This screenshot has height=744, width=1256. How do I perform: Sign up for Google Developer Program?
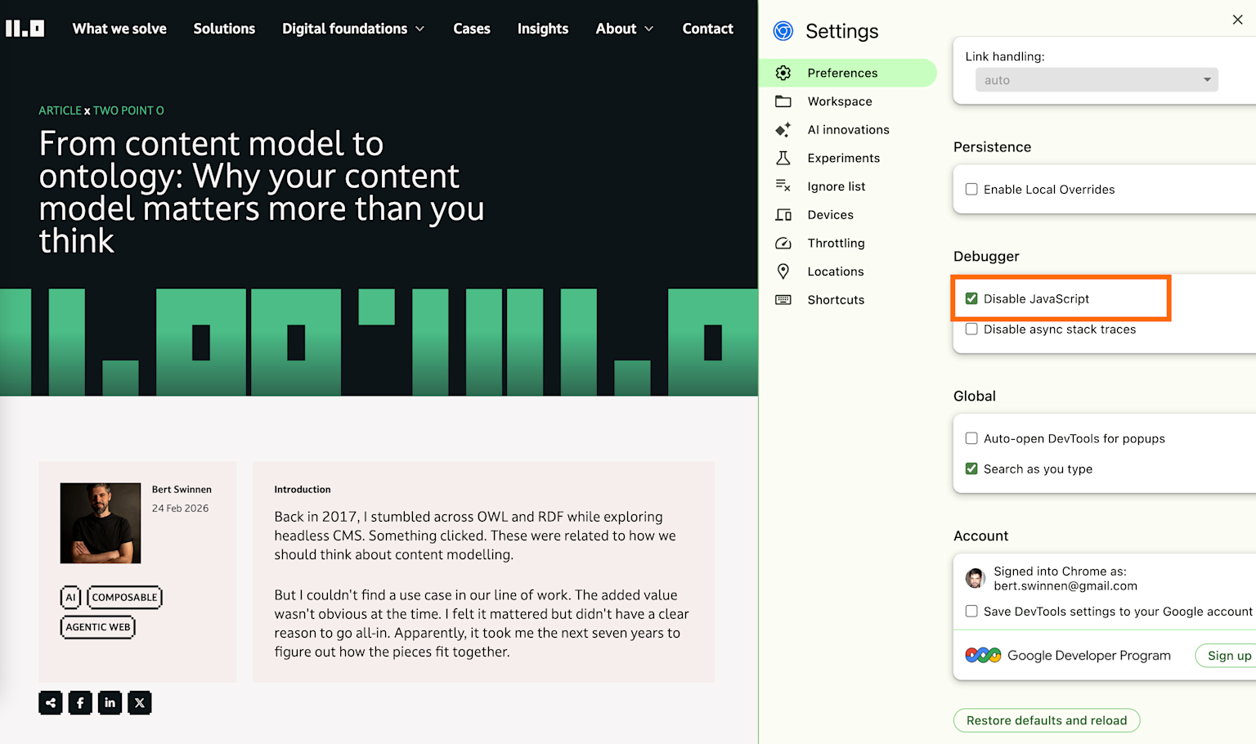(1231, 655)
